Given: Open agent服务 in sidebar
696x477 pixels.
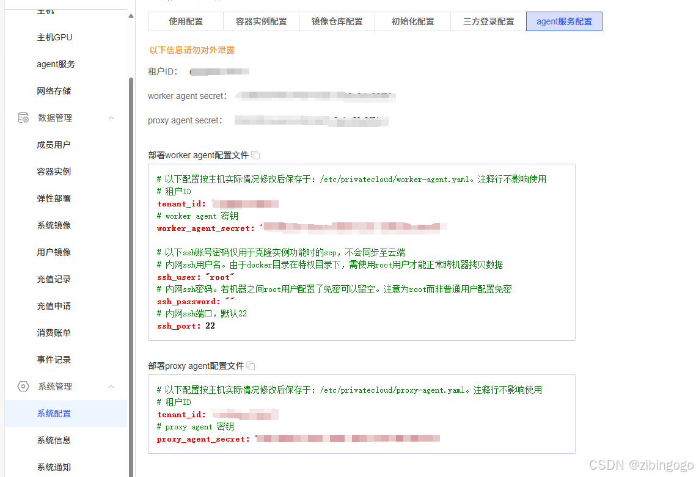Looking at the screenshot, I should [x=56, y=64].
